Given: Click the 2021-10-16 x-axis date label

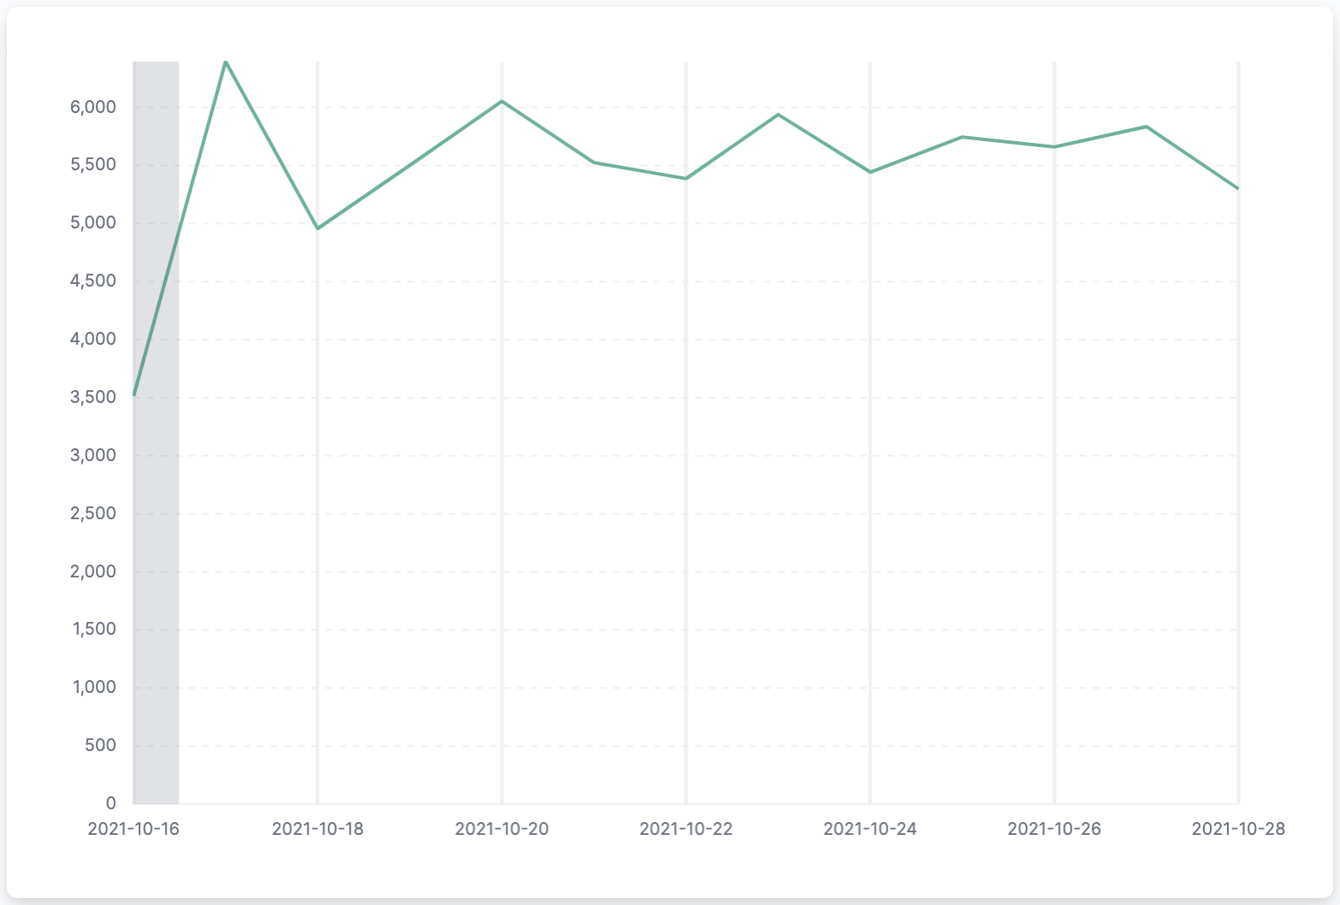Looking at the screenshot, I should click(133, 829).
